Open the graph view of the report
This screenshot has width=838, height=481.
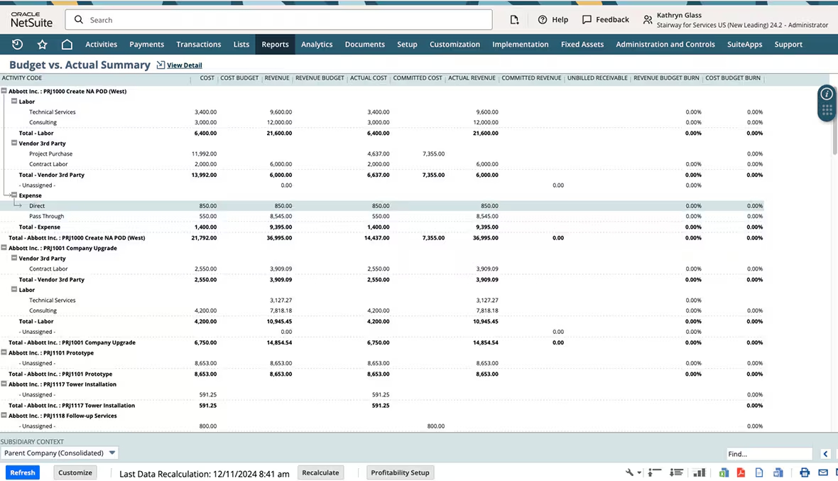[x=700, y=472]
